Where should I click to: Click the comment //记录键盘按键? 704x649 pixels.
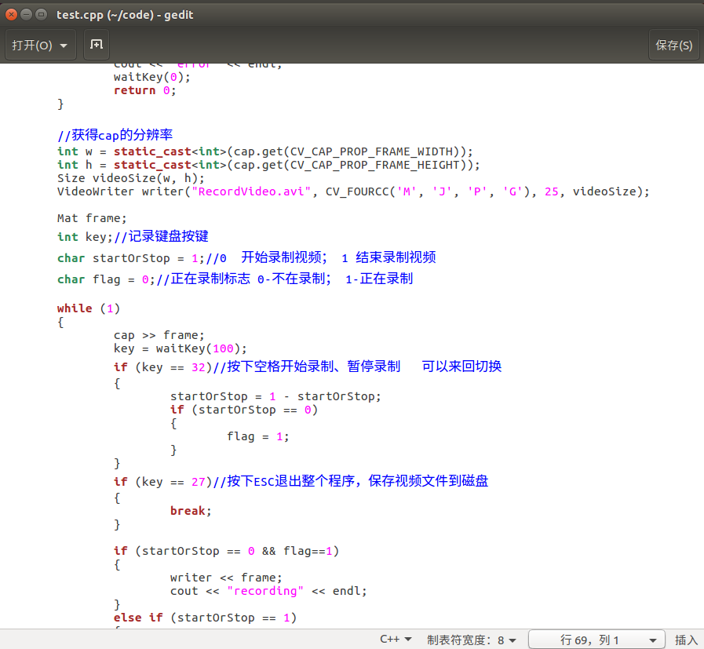[x=161, y=236]
